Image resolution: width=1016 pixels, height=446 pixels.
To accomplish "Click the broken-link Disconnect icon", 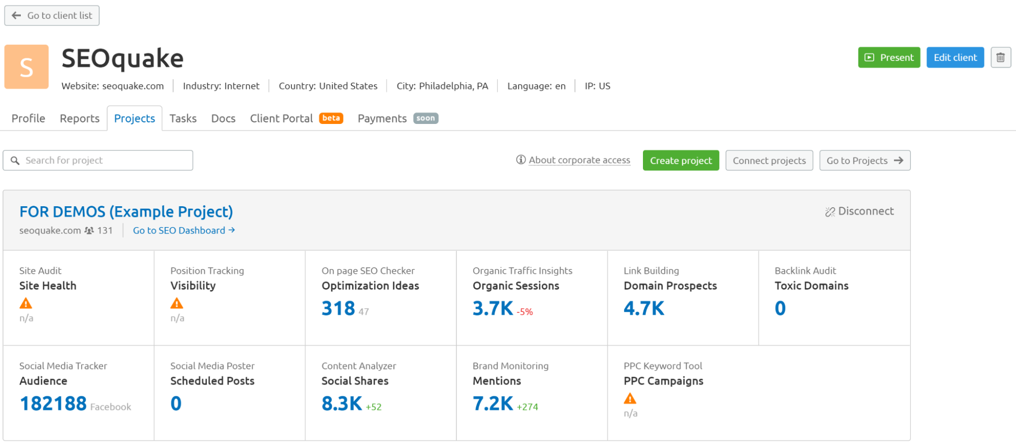I will pyautogui.click(x=830, y=212).
